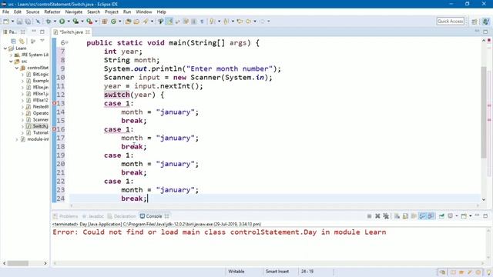The width and height of the screenshot is (493, 277).
Task: Select Tutorial file in Package Explorer
Action: click(x=38, y=133)
